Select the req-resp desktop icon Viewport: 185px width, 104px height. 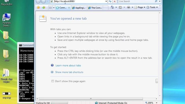click(7, 95)
